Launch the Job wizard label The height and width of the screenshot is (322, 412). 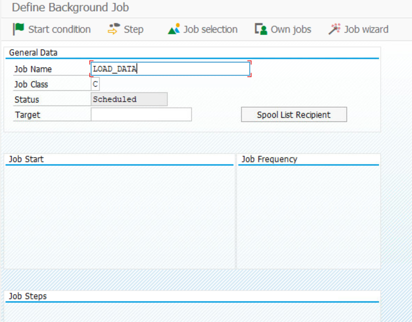click(x=366, y=30)
